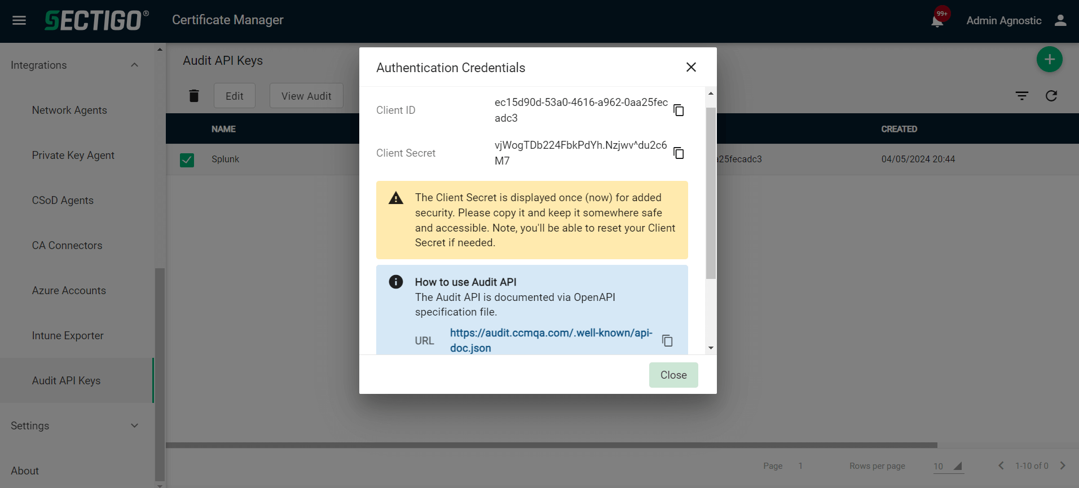Click the Edit button

click(235, 96)
